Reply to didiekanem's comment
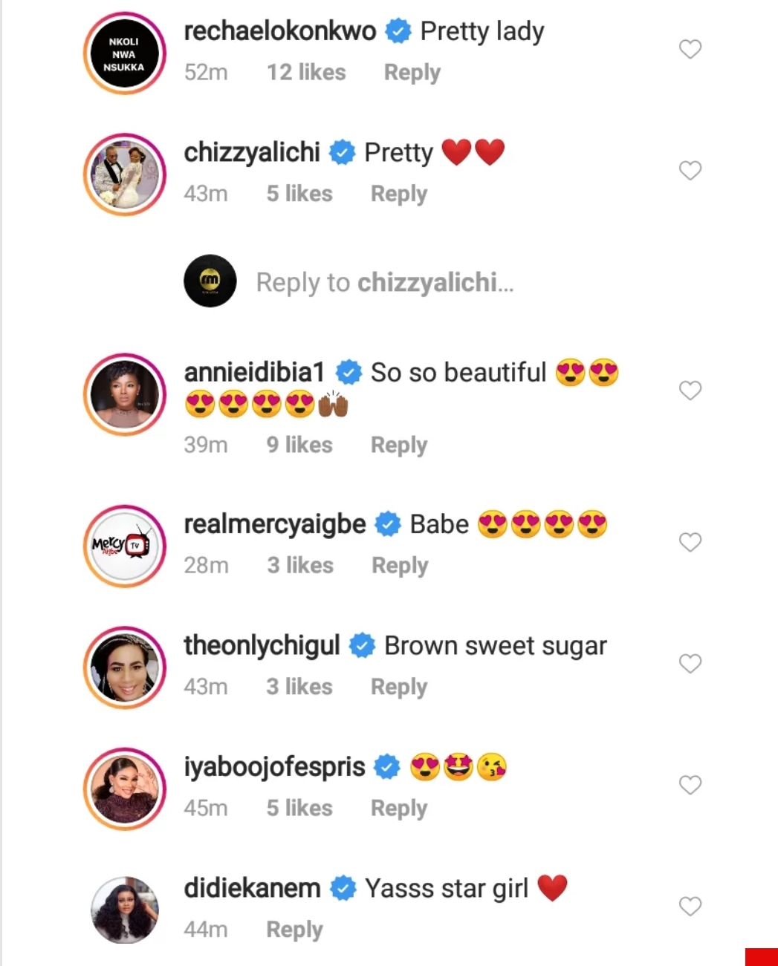This screenshot has width=778, height=966. pyautogui.click(x=294, y=930)
